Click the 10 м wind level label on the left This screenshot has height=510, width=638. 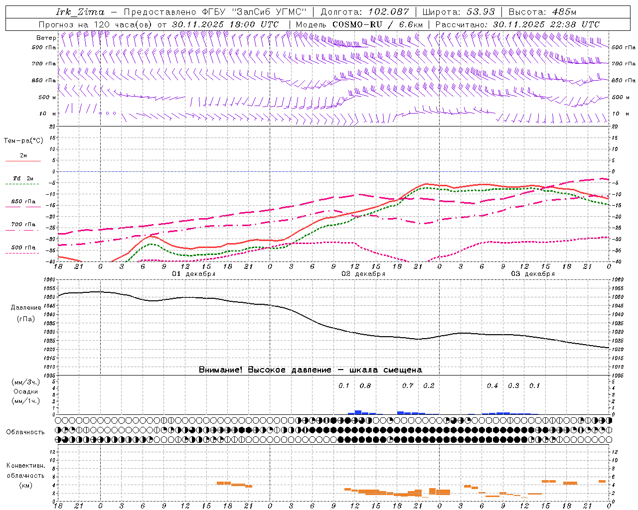[x=46, y=114]
